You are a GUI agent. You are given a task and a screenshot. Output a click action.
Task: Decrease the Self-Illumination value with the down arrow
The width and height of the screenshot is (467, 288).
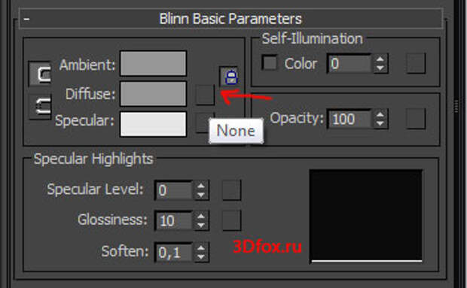tap(380, 68)
